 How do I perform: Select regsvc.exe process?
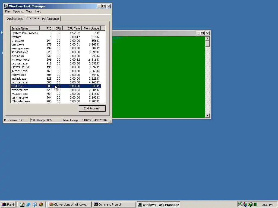[x=56, y=75]
